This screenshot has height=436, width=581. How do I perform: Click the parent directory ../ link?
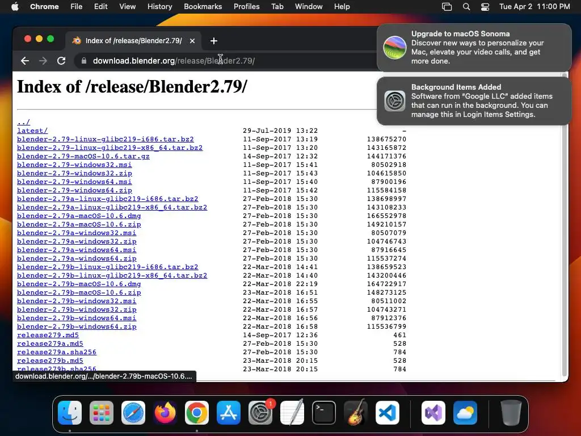point(23,122)
